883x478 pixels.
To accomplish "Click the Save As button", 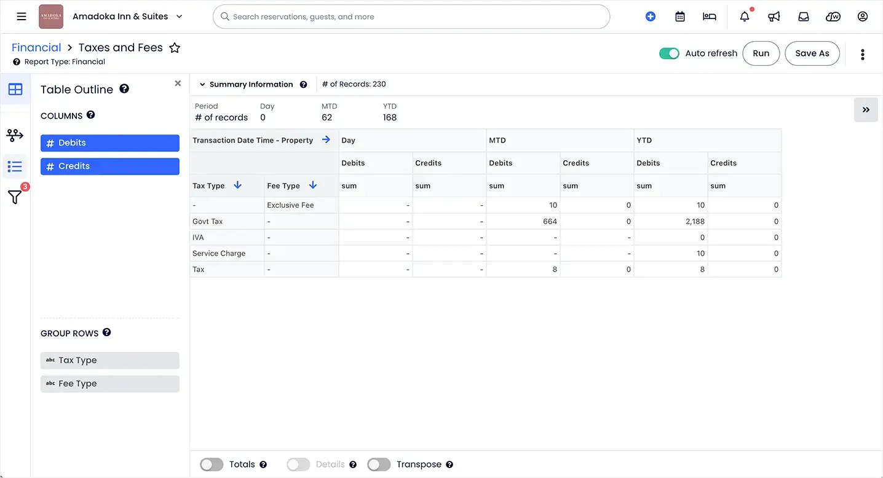I will coord(812,53).
